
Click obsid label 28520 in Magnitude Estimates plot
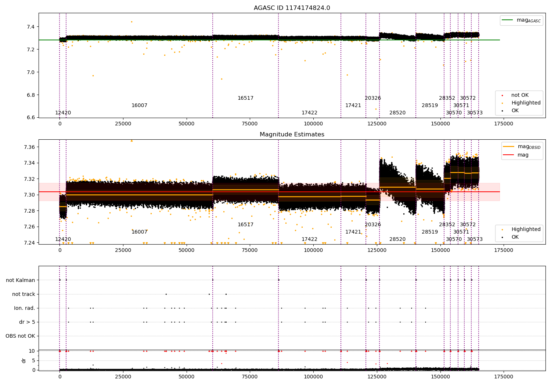point(397,239)
